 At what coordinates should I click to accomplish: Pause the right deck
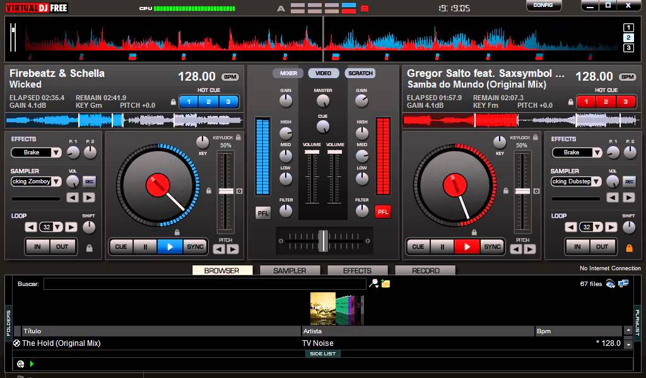point(442,247)
